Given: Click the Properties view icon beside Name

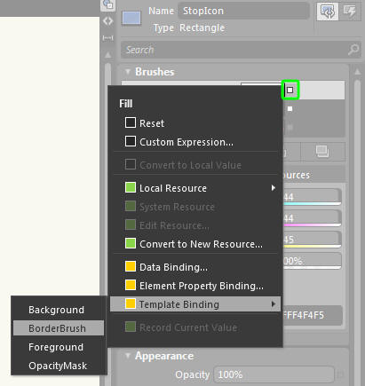Looking at the screenshot, I should pyautogui.click(x=328, y=12).
